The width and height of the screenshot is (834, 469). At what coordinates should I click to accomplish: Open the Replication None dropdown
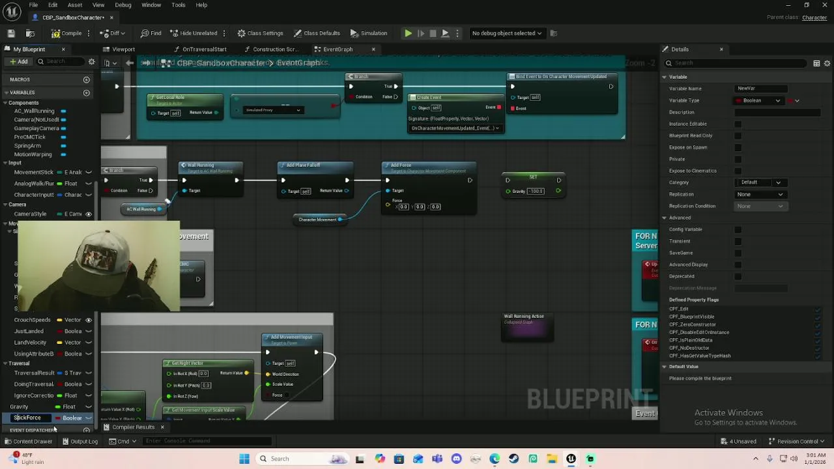(760, 194)
